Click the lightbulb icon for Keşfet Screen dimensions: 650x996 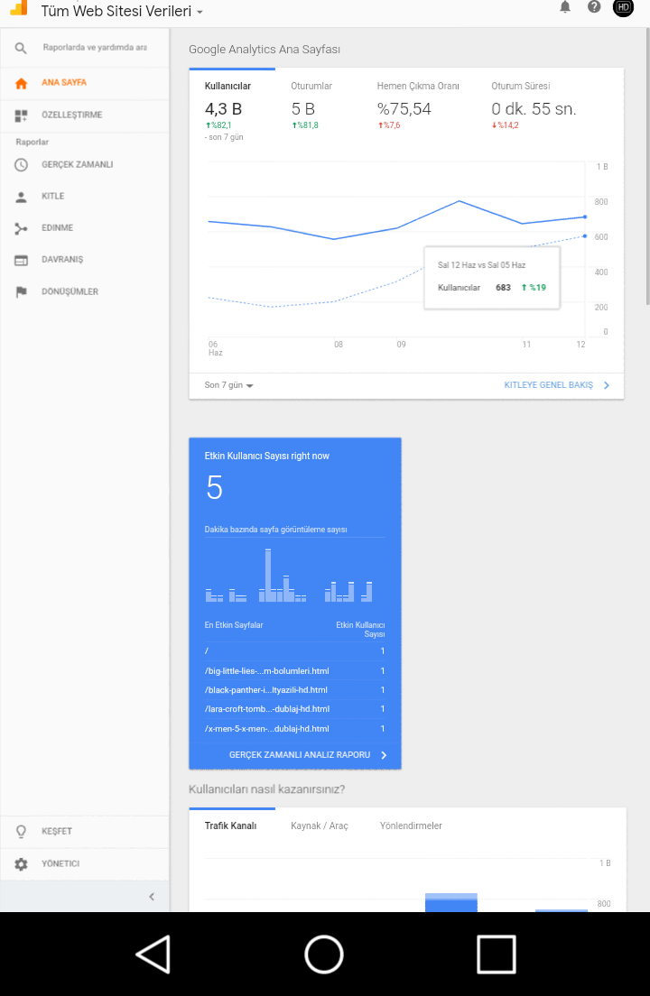click(21, 832)
